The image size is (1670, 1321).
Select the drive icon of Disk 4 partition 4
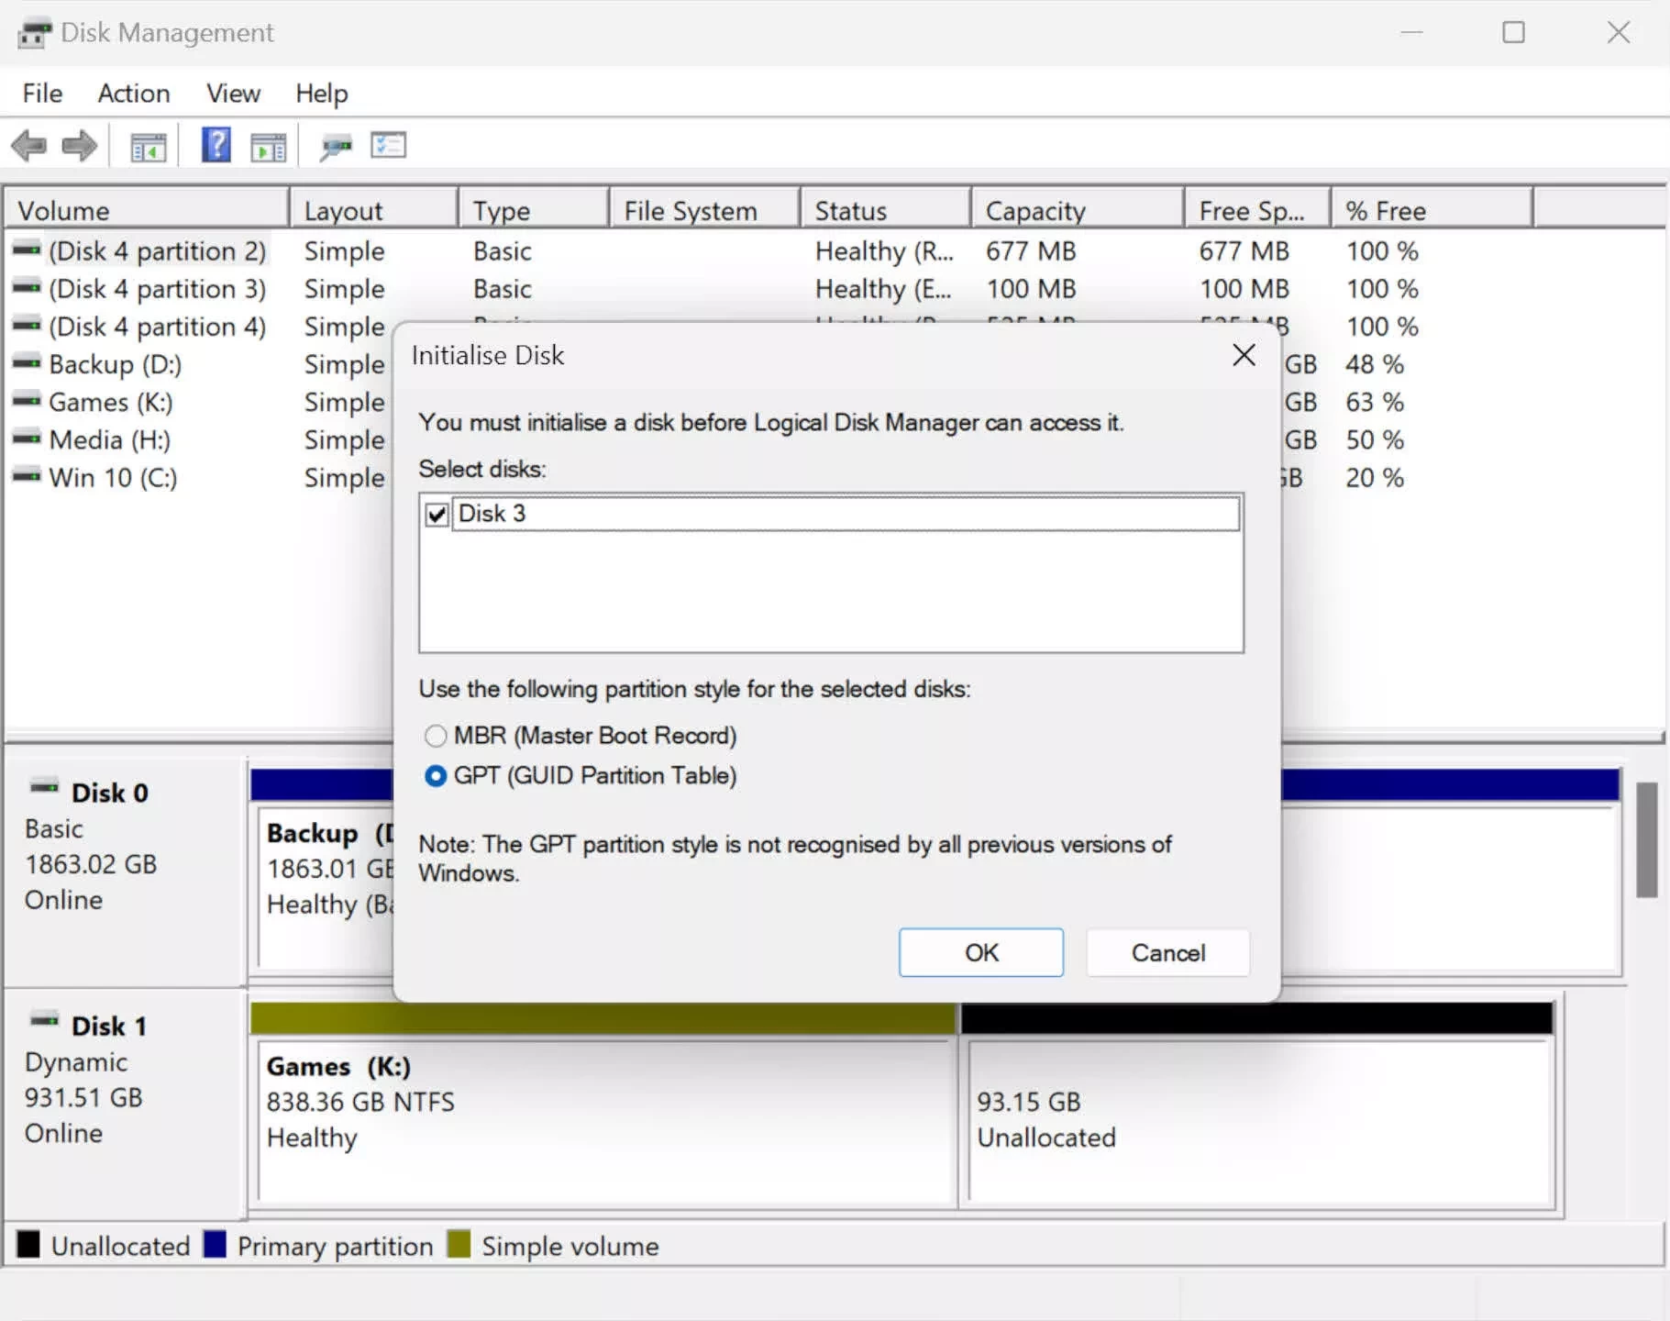(x=27, y=324)
